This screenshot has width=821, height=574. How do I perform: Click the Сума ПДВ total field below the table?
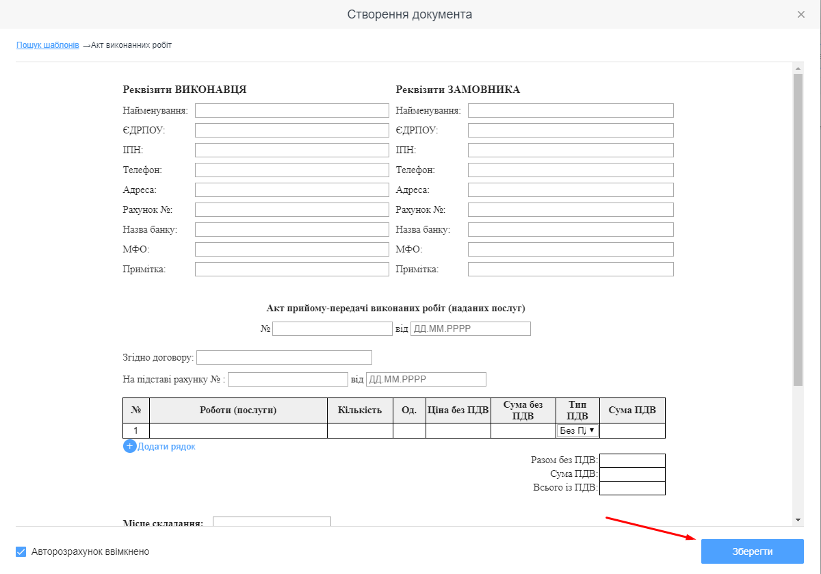pyautogui.click(x=632, y=474)
